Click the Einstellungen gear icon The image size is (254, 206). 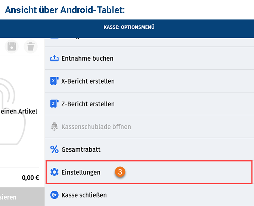pyautogui.click(x=54, y=172)
